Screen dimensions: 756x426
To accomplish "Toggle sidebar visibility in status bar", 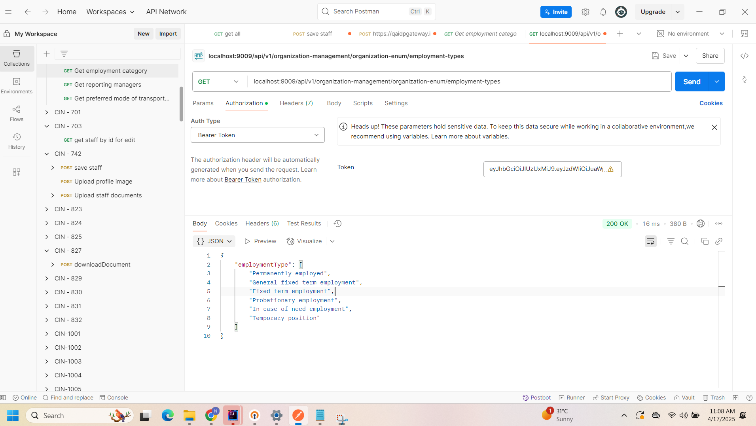I will coord(4,398).
